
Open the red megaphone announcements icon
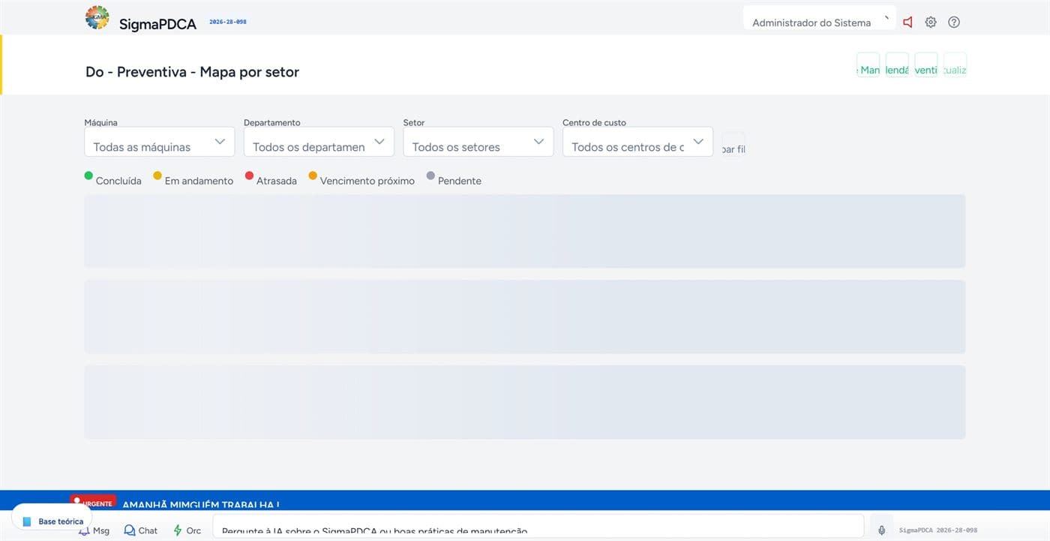point(908,23)
